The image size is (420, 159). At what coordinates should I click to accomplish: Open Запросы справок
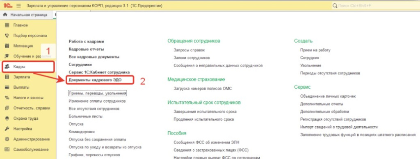[189, 50]
